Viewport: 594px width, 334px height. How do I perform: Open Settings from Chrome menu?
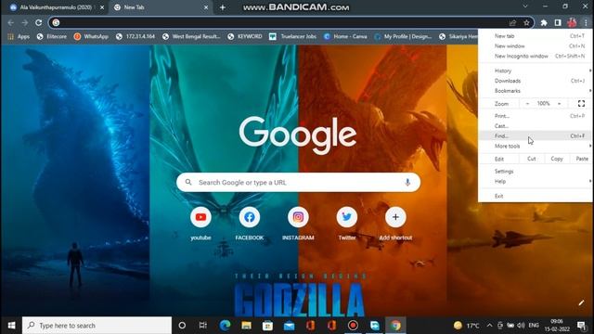[x=535, y=171]
